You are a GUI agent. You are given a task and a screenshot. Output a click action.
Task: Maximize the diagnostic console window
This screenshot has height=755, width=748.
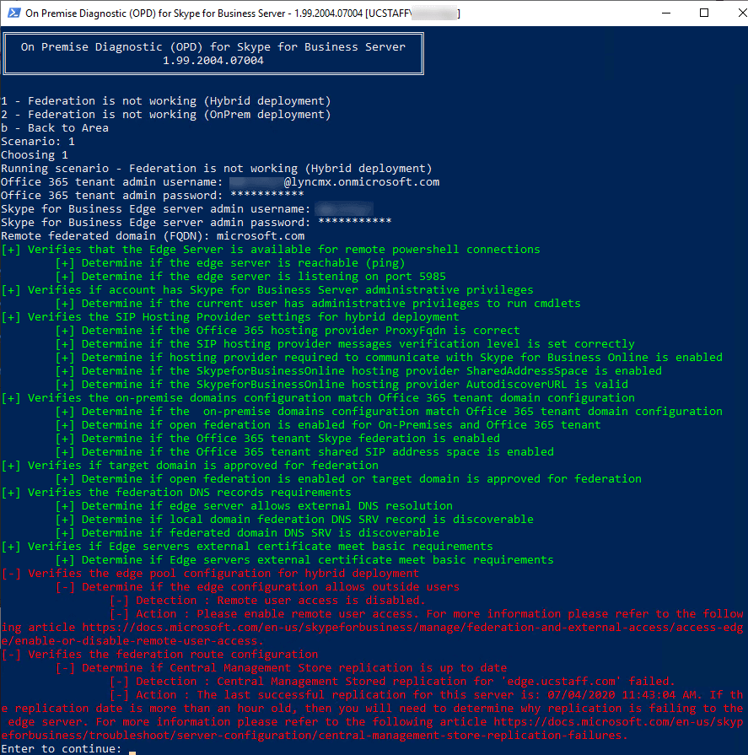[703, 13]
